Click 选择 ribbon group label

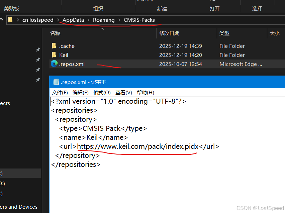click(x=257, y=9)
